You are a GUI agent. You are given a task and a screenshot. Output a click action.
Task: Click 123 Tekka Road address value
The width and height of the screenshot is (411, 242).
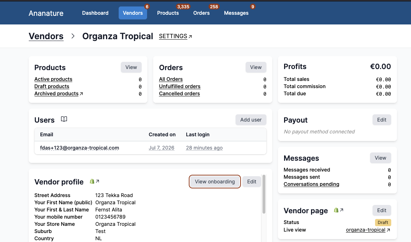point(114,195)
